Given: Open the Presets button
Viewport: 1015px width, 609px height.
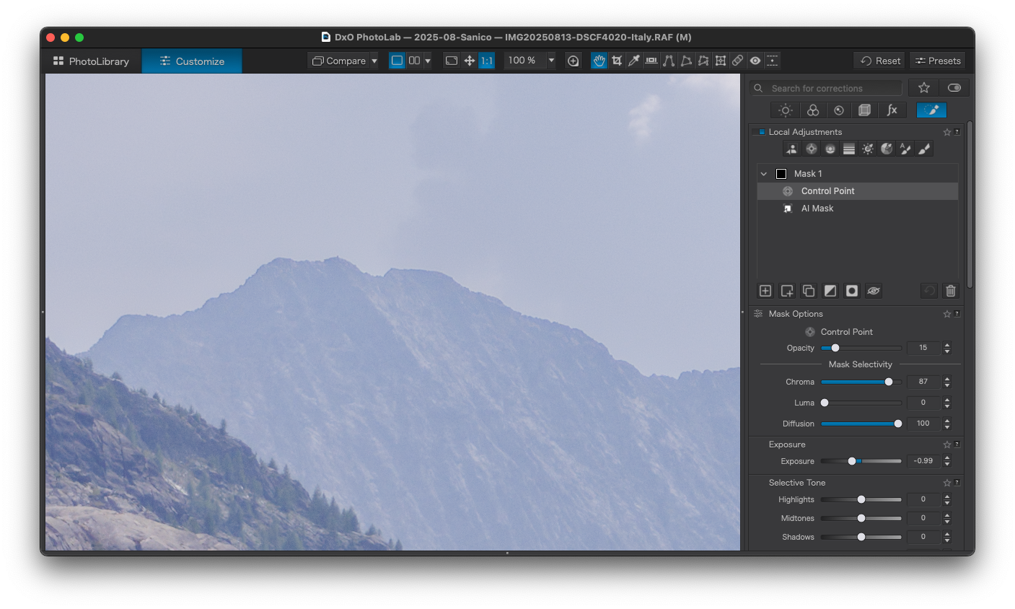Looking at the screenshot, I should tap(937, 61).
